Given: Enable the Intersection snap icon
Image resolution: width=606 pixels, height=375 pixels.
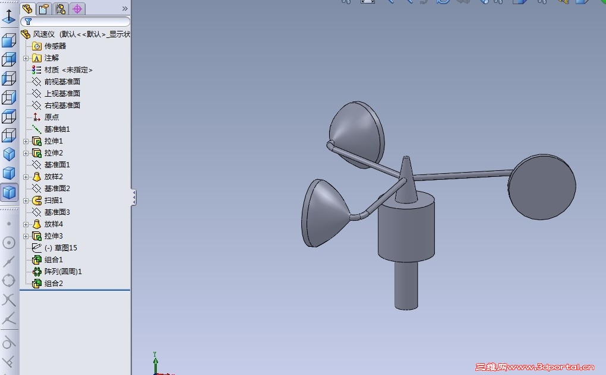Looking at the screenshot, I should (9, 300).
